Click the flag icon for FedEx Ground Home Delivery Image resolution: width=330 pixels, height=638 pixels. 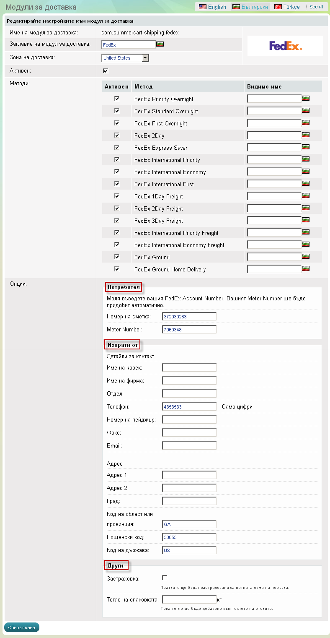click(x=306, y=269)
